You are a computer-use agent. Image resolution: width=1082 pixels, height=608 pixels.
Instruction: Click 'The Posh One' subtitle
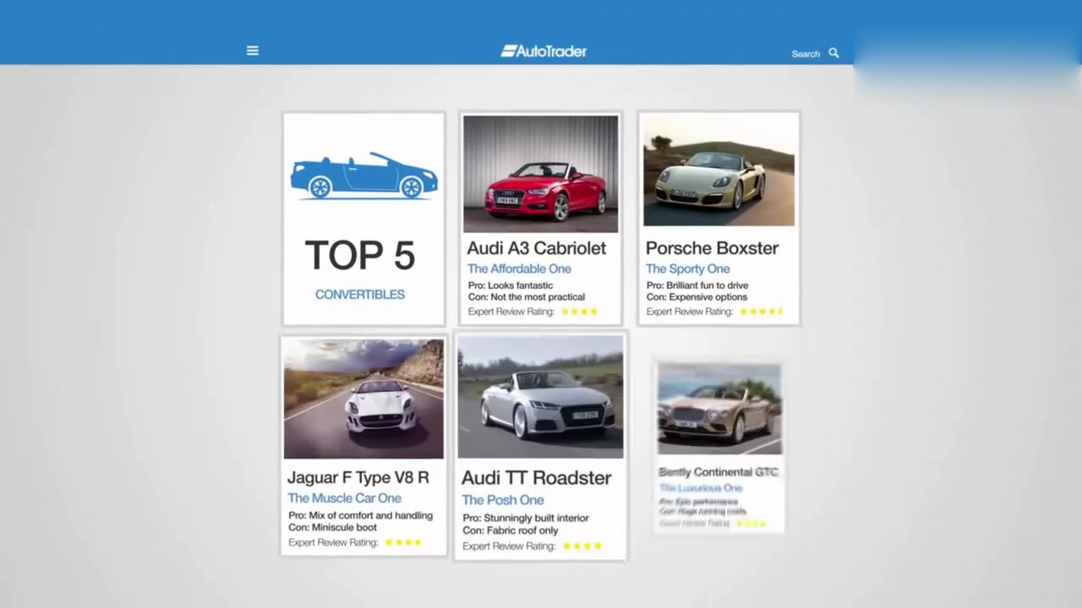[x=502, y=500]
